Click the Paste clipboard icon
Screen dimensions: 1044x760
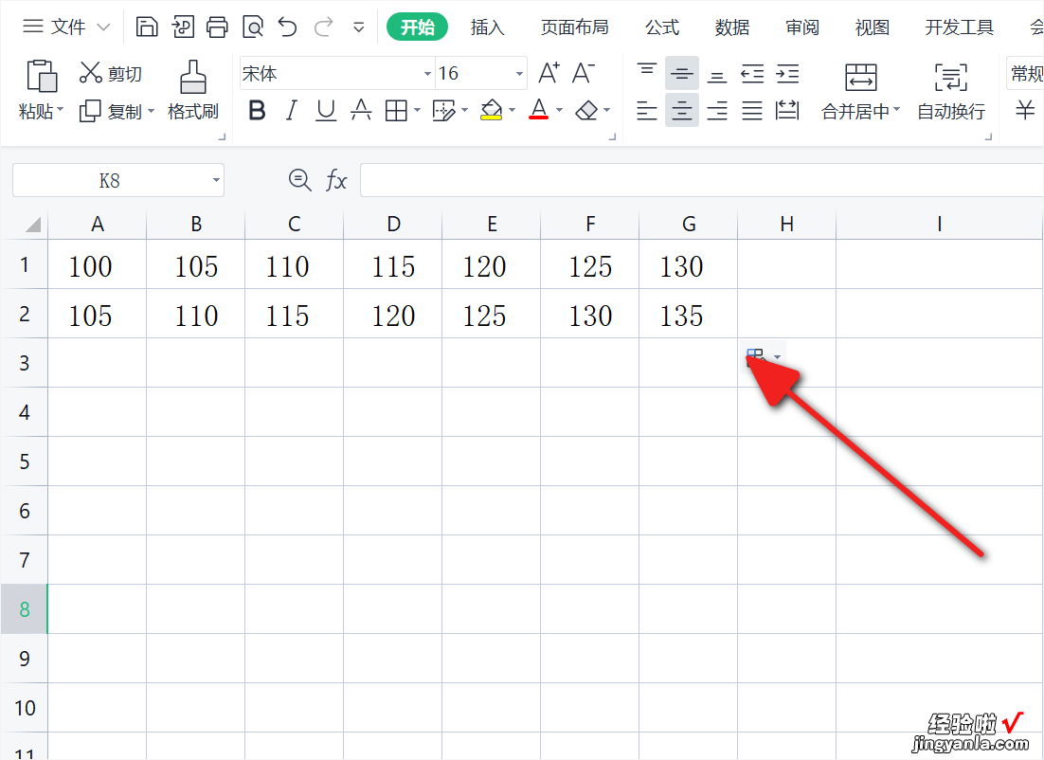(42, 76)
